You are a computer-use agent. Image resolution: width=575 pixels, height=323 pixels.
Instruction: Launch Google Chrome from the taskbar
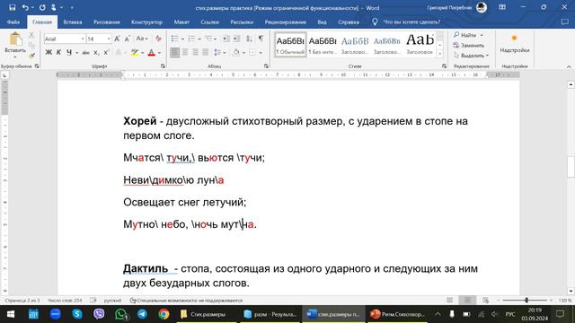(164, 314)
